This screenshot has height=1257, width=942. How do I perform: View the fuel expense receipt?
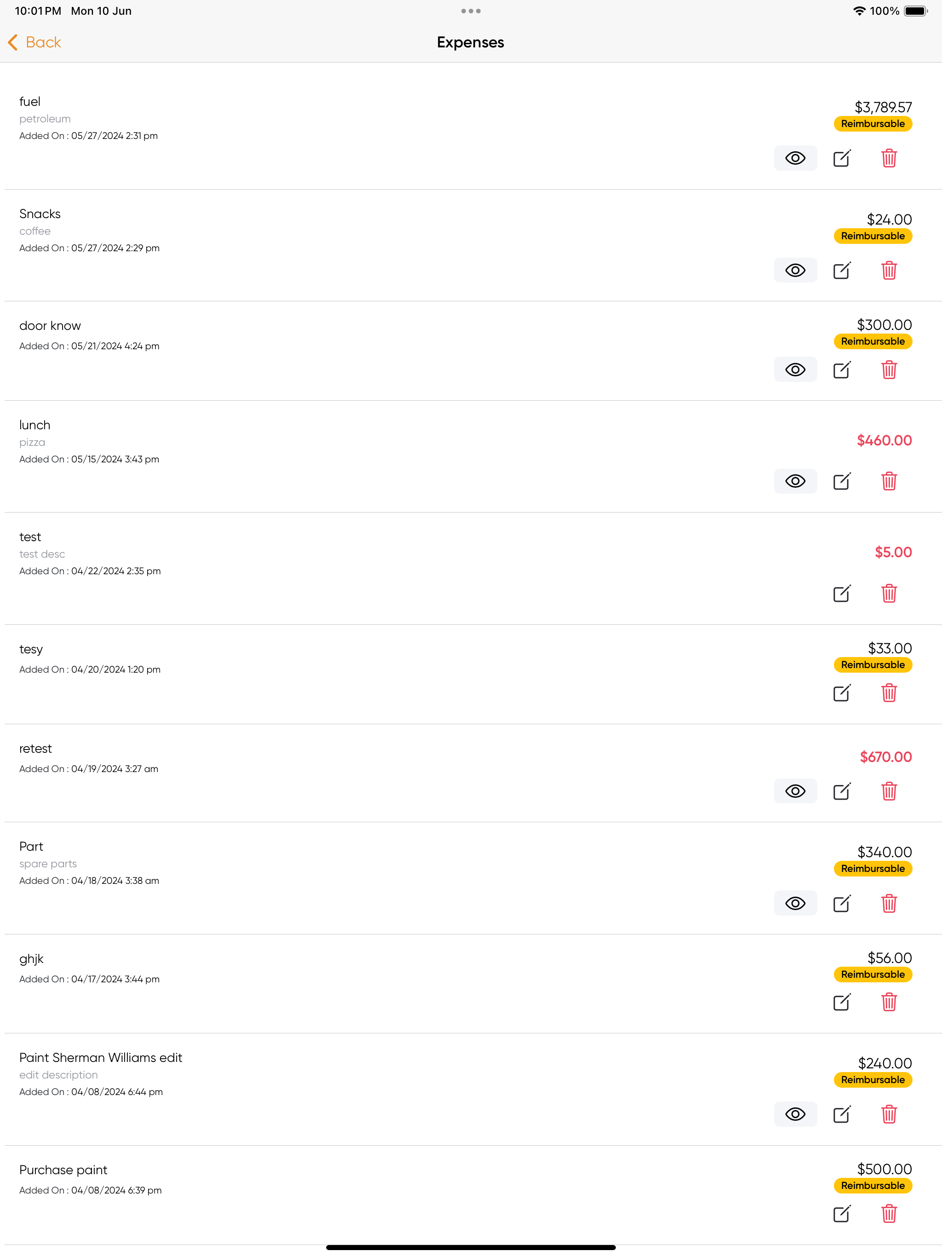pos(795,158)
